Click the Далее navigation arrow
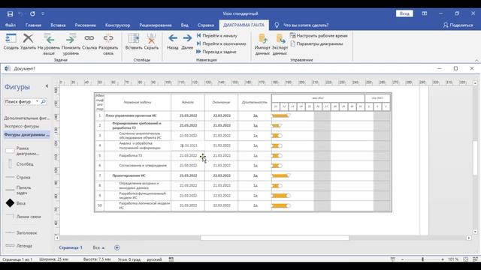Image resolution: width=481 pixels, height=270 pixels. coord(187,38)
